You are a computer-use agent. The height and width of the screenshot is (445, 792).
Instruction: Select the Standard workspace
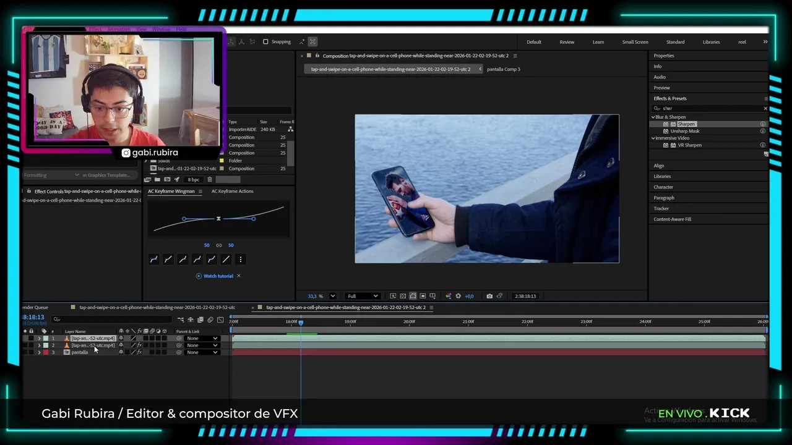(675, 42)
